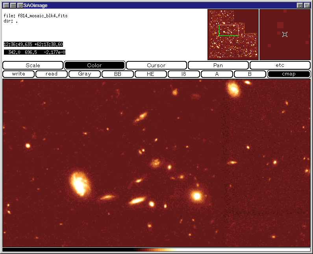This screenshot has height=254, width=313.
Task: Click the green pan box in overview
Action: tap(228, 31)
